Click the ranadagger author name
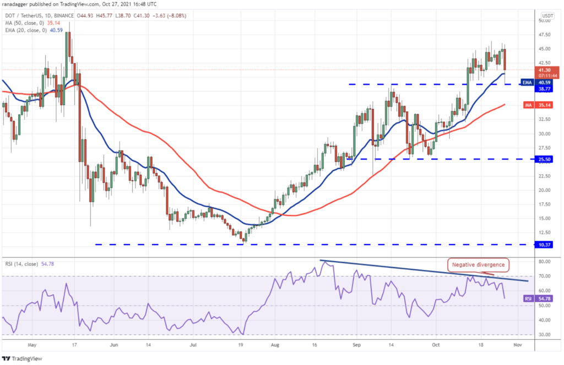The width and height of the screenshot is (564, 365). tap(16, 2)
